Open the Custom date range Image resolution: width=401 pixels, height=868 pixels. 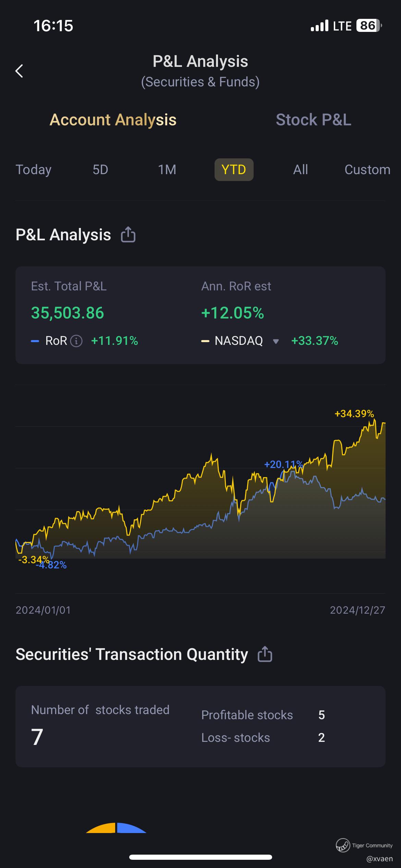pos(367,170)
